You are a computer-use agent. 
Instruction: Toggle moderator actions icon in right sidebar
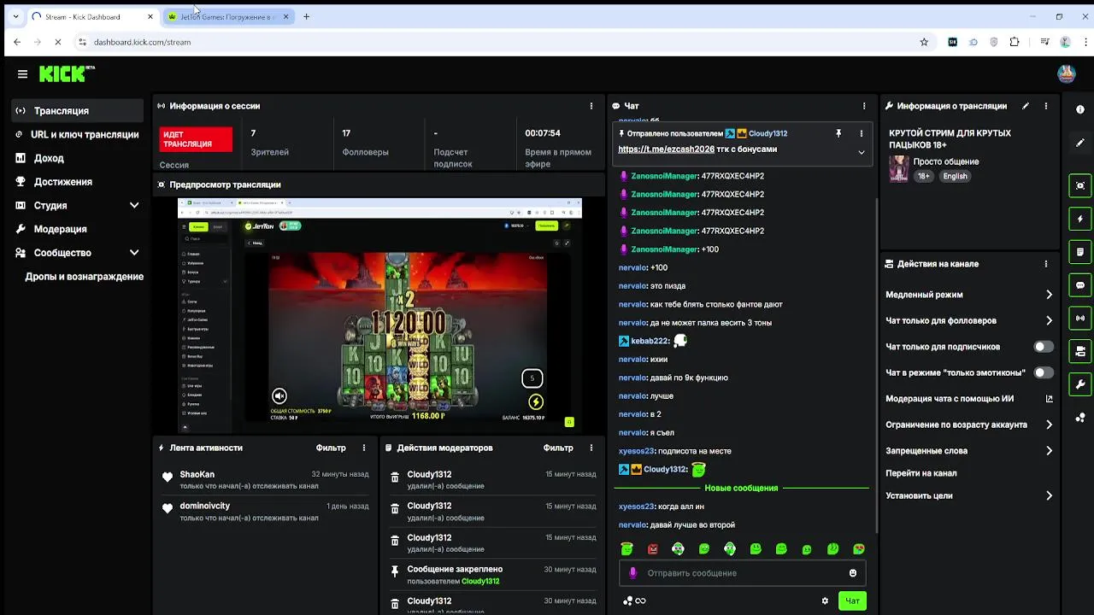pos(1080,351)
